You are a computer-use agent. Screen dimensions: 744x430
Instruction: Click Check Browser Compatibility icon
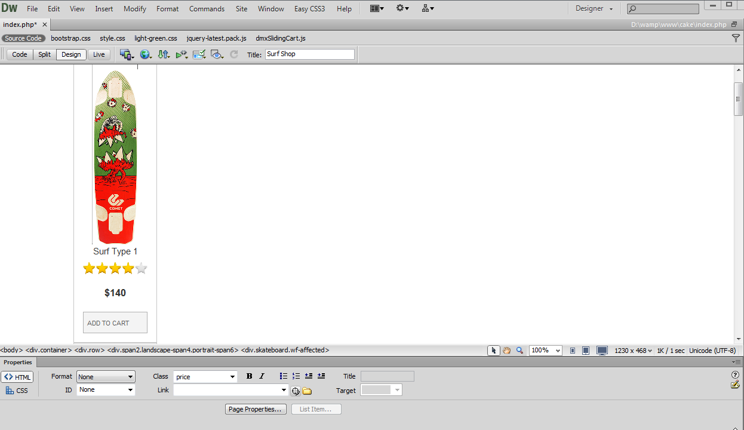pyautogui.click(x=199, y=54)
